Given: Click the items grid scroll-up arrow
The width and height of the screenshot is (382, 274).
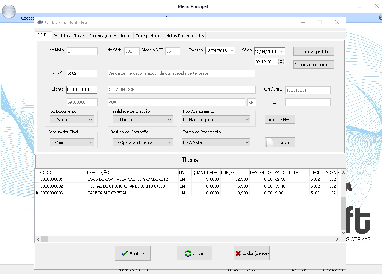Looking at the screenshot, I should tap(343, 173).
